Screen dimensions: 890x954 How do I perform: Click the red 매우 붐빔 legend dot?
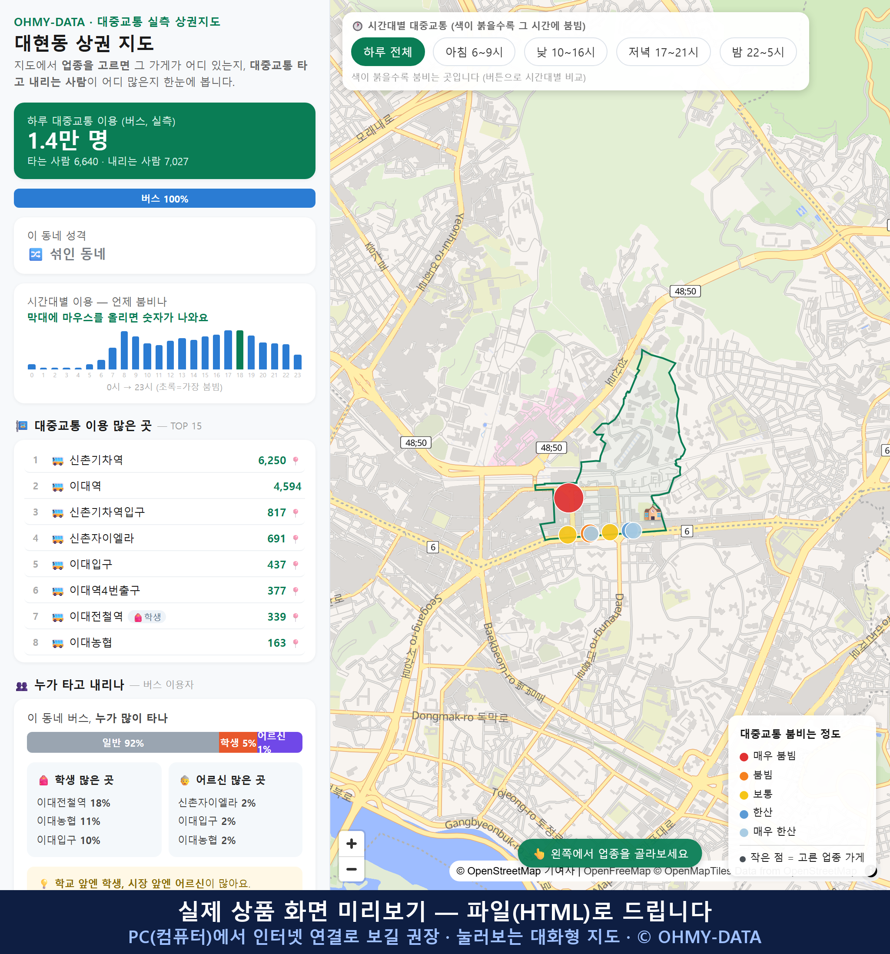click(744, 757)
